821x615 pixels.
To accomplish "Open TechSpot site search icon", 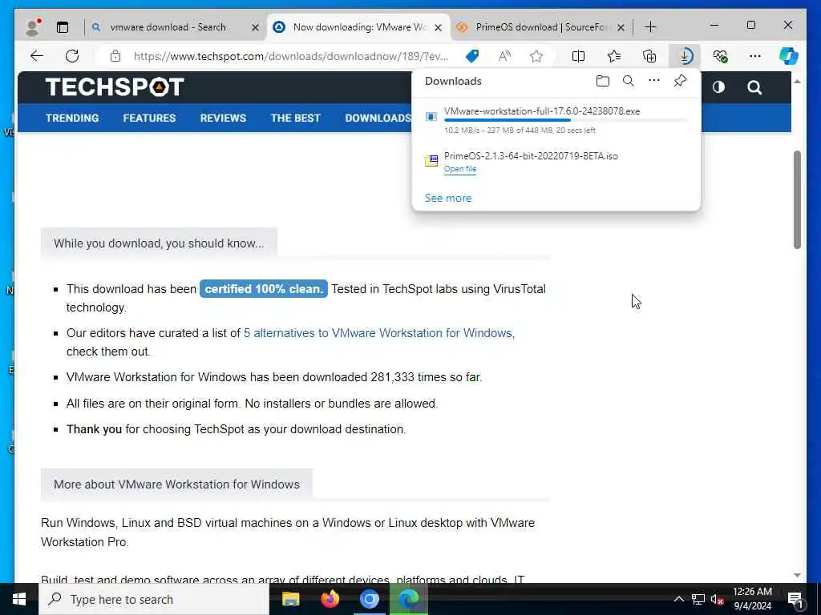I will point(754,87).
